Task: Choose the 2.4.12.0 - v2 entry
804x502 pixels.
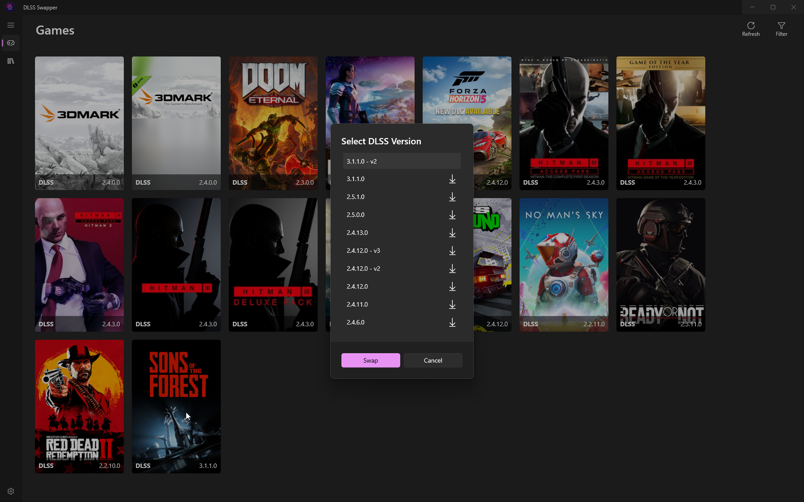Action: pyautogui.click(x=402, y=268)
